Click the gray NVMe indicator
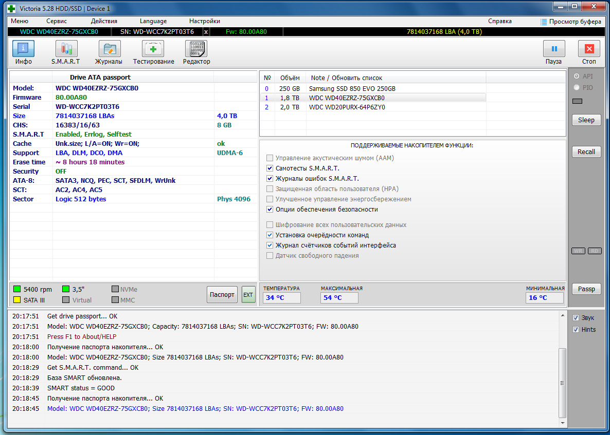 (x=115, y=289)
